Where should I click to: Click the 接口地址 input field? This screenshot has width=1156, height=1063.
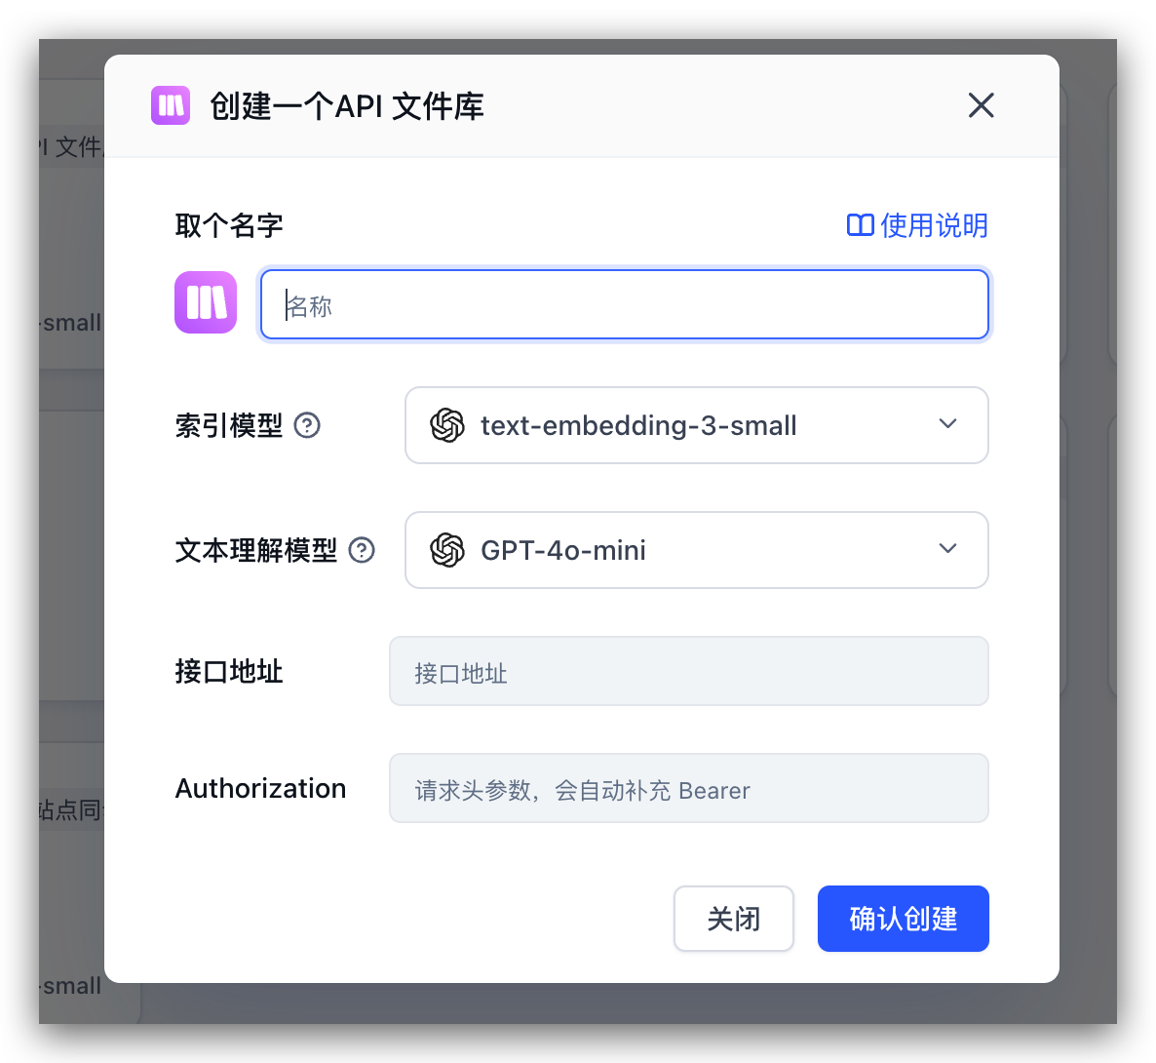[x=689, y=671]
